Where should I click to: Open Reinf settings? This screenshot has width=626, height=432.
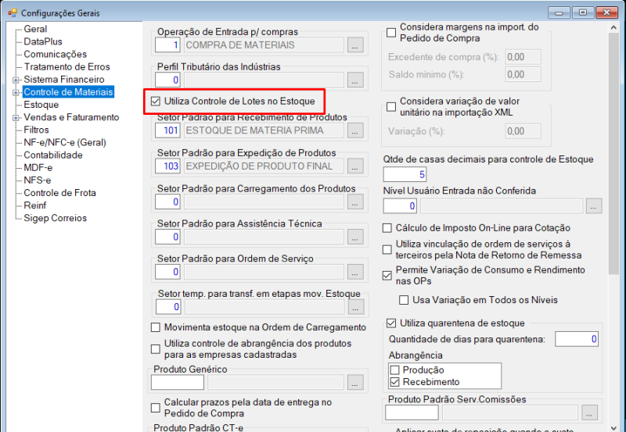pyautogui.click(x=34, y=205)
